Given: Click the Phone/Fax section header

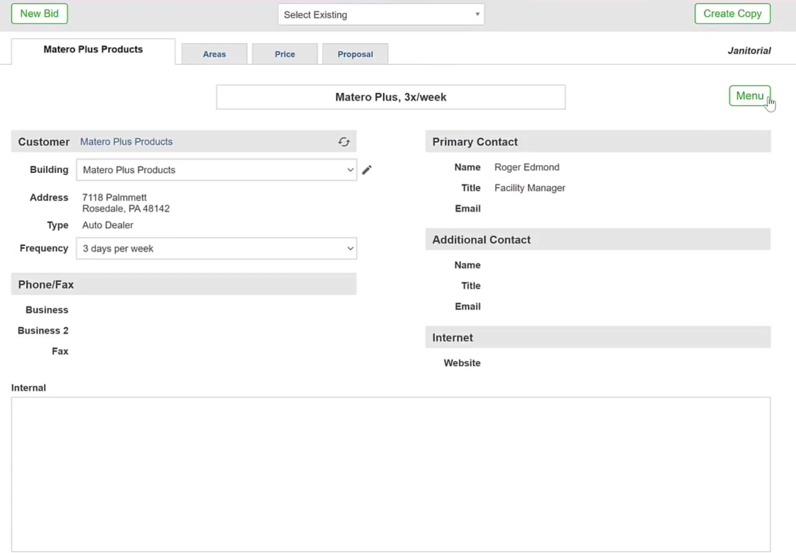Looking at the screenshot, I should tap(184, 284).
